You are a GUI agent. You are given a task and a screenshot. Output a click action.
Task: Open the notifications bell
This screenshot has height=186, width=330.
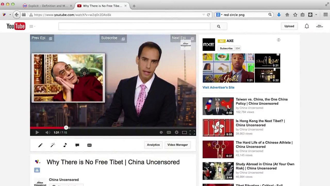click(307, 26)
